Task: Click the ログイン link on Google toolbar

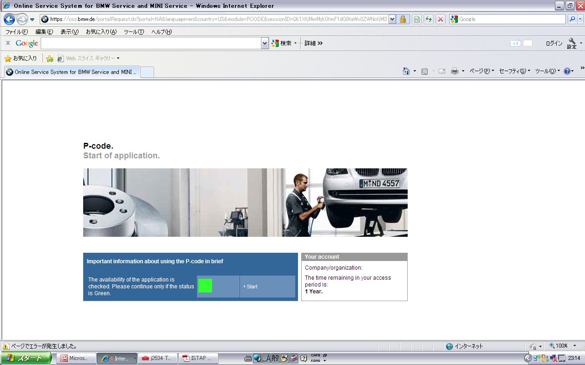Action: pos(554,43)
